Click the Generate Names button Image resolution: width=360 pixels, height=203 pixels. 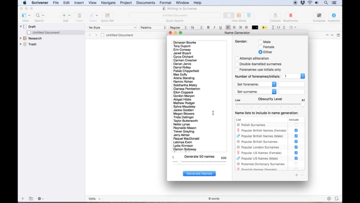199,174
